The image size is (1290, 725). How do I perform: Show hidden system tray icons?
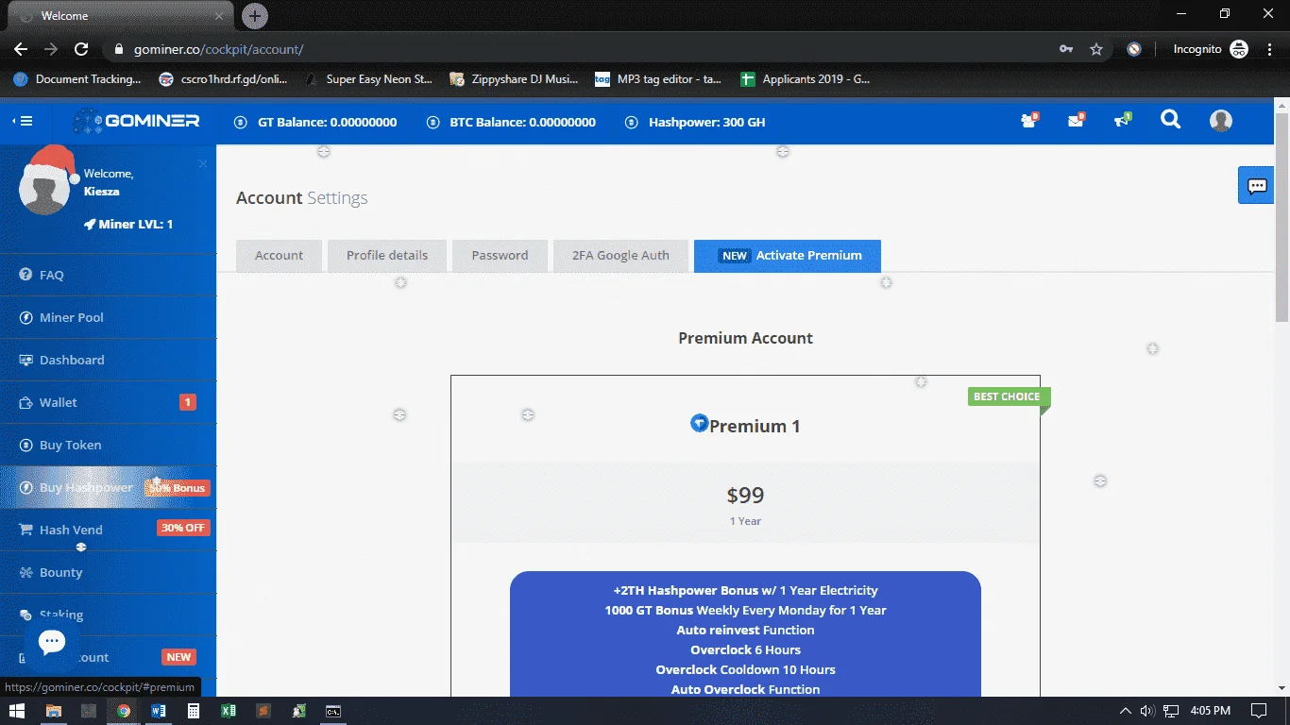pos(1126,711)
